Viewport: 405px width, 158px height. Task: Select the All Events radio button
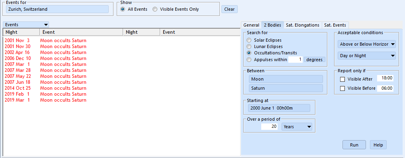coord(123,9)
